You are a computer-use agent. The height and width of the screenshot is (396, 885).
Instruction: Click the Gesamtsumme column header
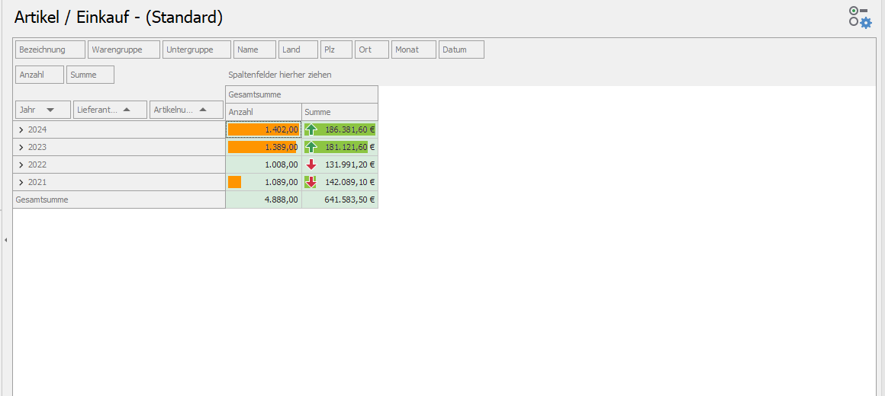(x=301, y=94)
